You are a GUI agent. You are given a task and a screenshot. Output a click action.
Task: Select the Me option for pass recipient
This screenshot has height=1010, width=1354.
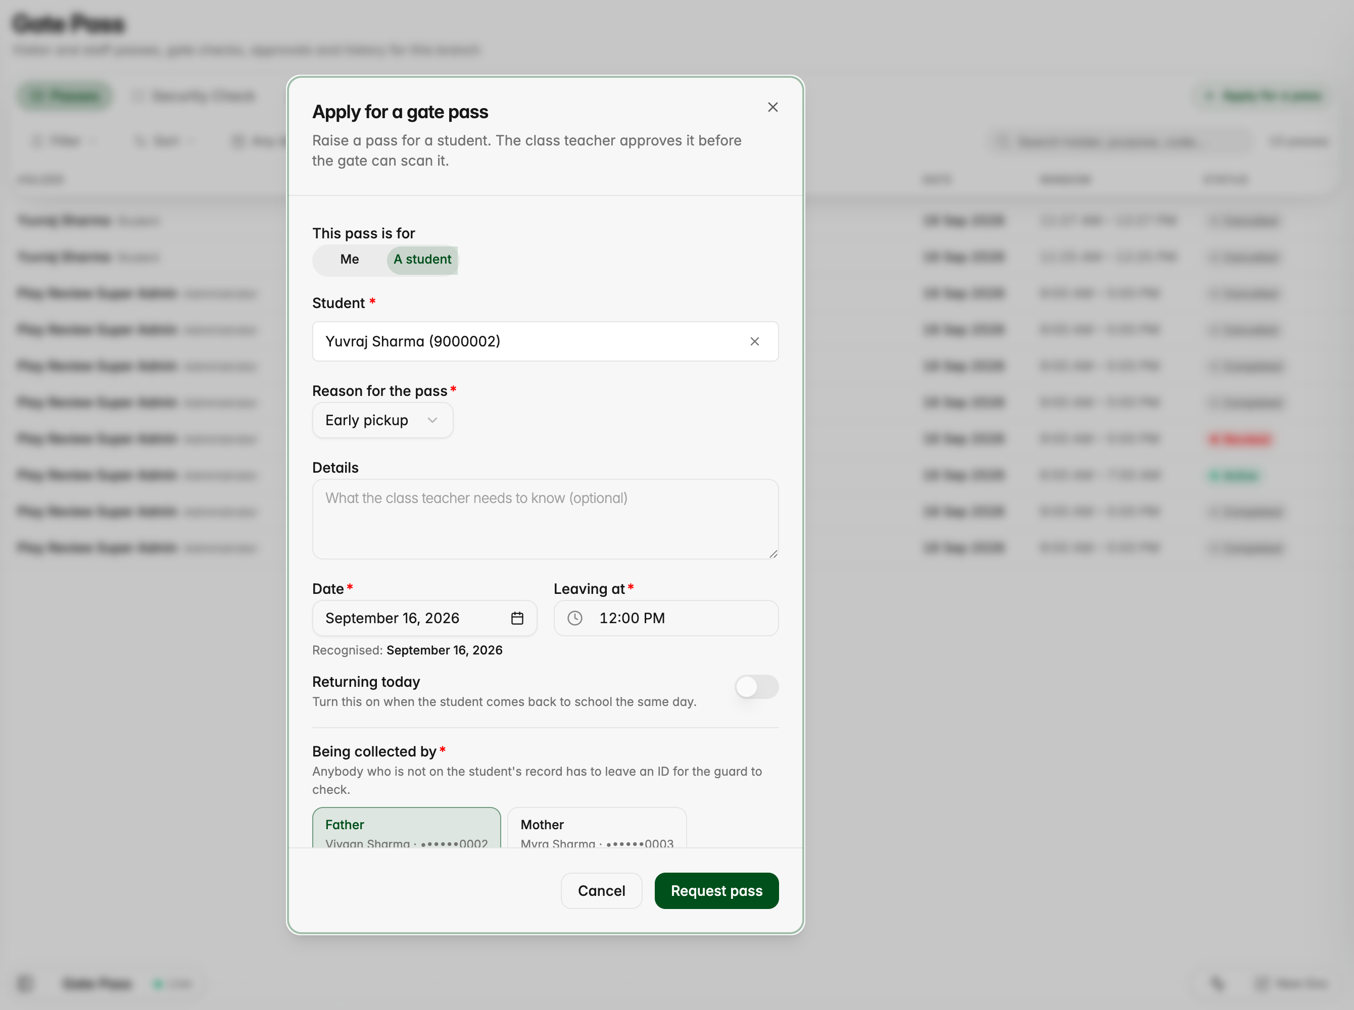349,259
